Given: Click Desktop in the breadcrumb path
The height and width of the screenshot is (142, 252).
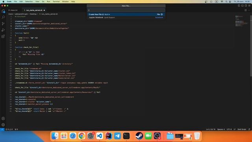Looking at the screenshot, I should click(x=33, y=14).
